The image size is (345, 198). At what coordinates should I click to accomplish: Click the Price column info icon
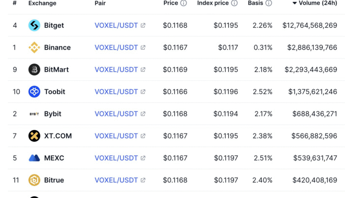pyautogui.click(x=184, y=3)
